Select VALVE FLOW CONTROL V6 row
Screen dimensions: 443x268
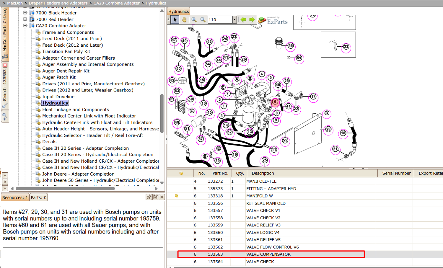tap(305, 247)
